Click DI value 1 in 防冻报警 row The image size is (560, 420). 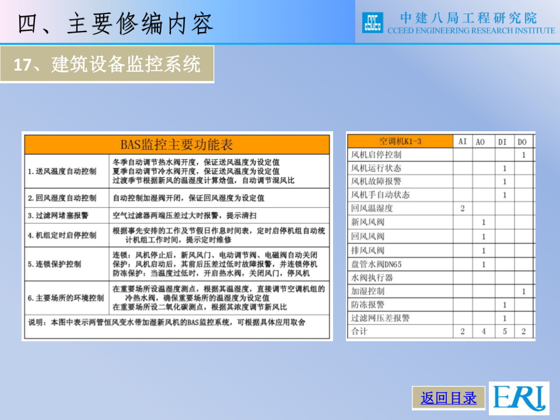(x=505, y=305)
